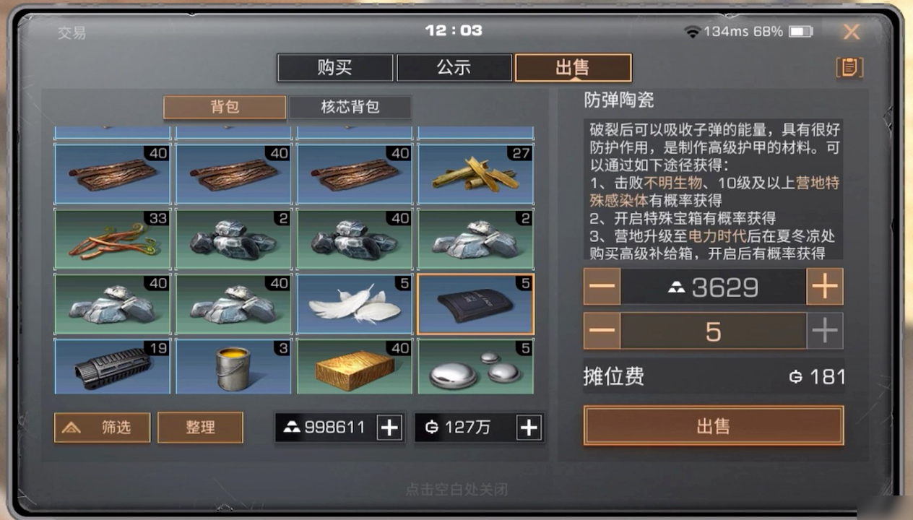
Task: Select the twisted vines item with 33
Action: click(112, 239)
